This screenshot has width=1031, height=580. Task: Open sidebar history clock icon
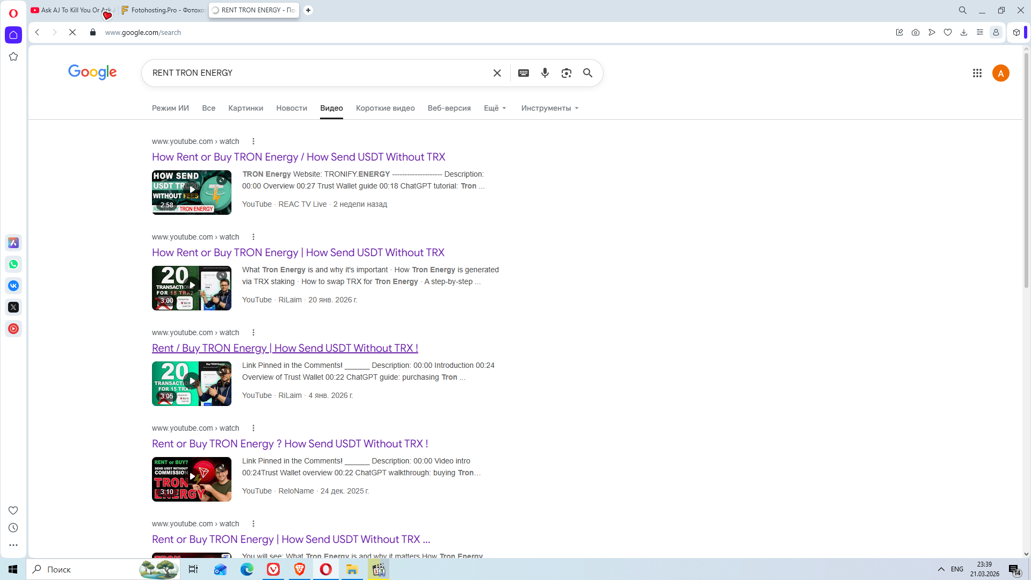click(x=13, y=528)
